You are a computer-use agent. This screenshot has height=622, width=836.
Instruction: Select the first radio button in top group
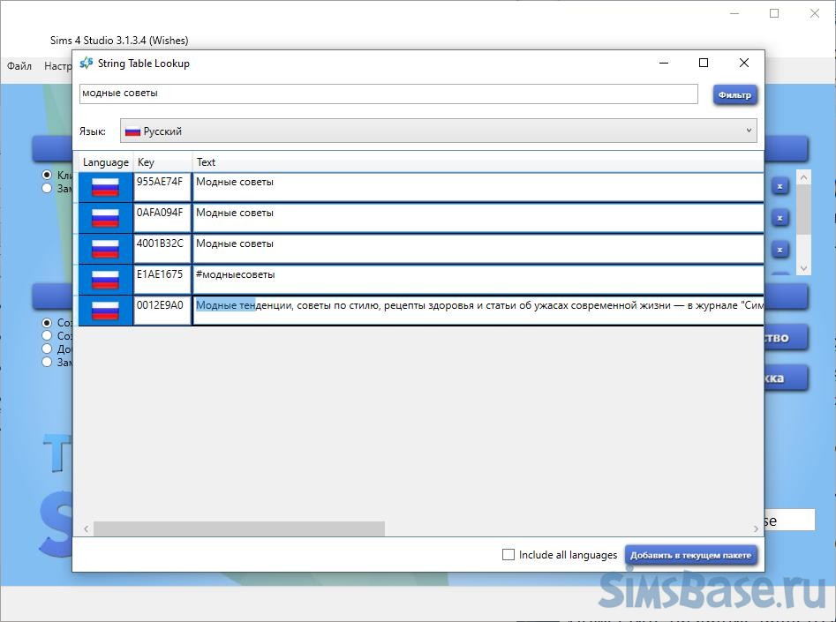pos(47,176)
